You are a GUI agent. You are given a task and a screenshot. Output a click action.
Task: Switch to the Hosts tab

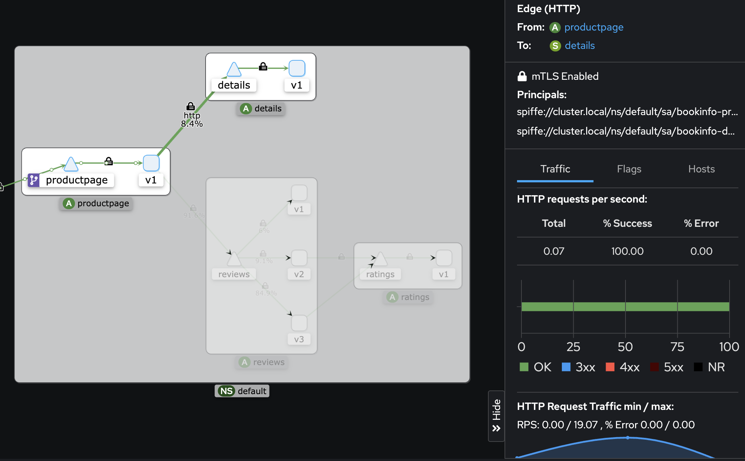701,169
